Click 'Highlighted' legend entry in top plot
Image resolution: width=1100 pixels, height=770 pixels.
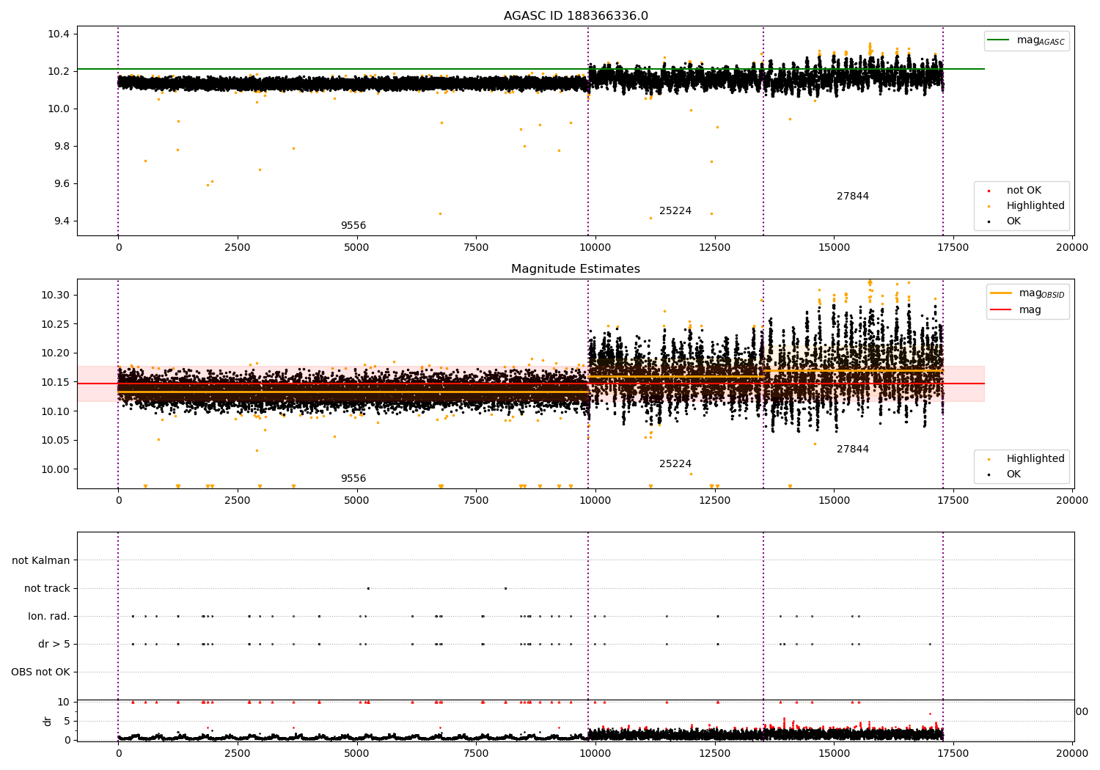coord(1035,206)
